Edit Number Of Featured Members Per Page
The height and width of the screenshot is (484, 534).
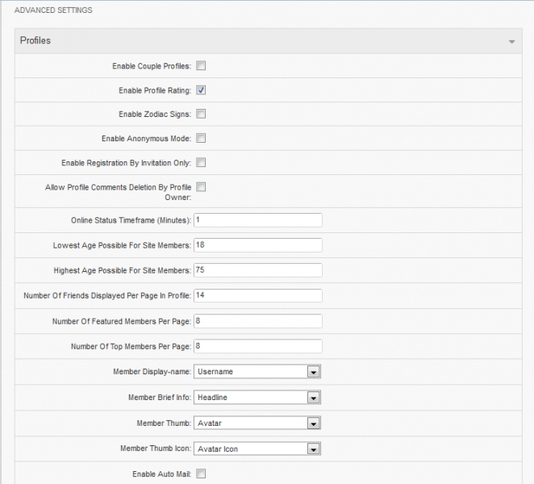[x=258, y=321]
